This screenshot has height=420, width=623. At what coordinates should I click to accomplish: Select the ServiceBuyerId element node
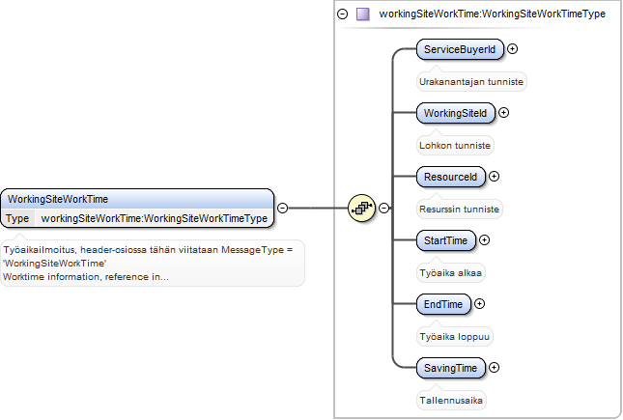[460, 49]
